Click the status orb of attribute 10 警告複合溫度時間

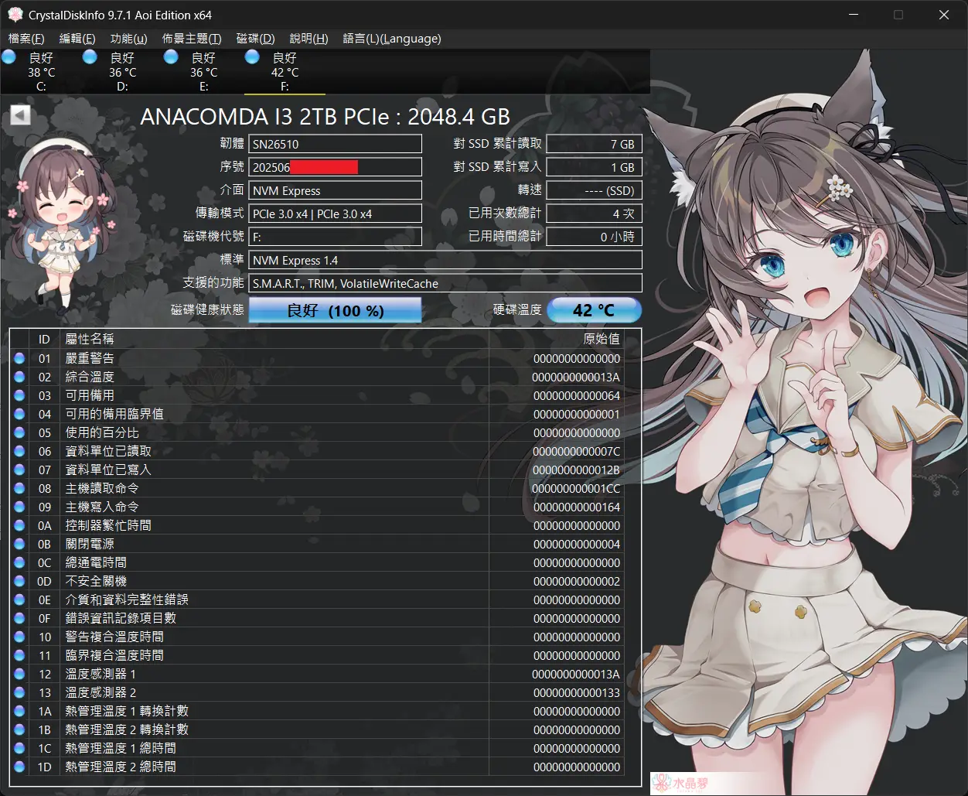19,637
